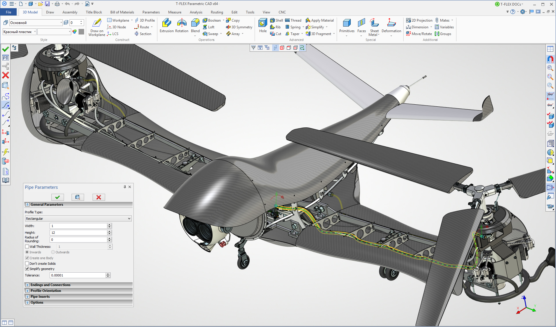The width and height of the screenshot is (556, 327).
Task: Click the Copy operation
Action: (x=233, y=20)
